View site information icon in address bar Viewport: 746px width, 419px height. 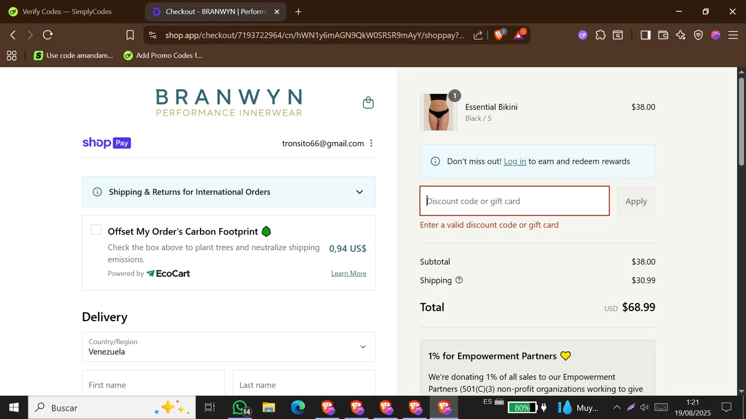click(x=153, y=35)
